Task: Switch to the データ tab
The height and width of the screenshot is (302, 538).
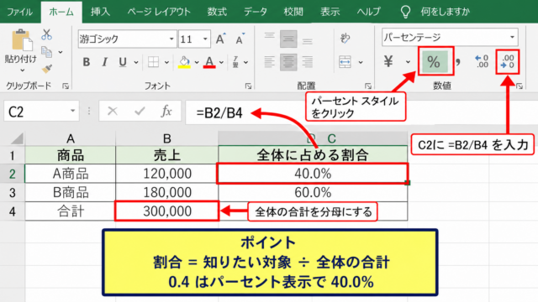Action: point(256,12)
